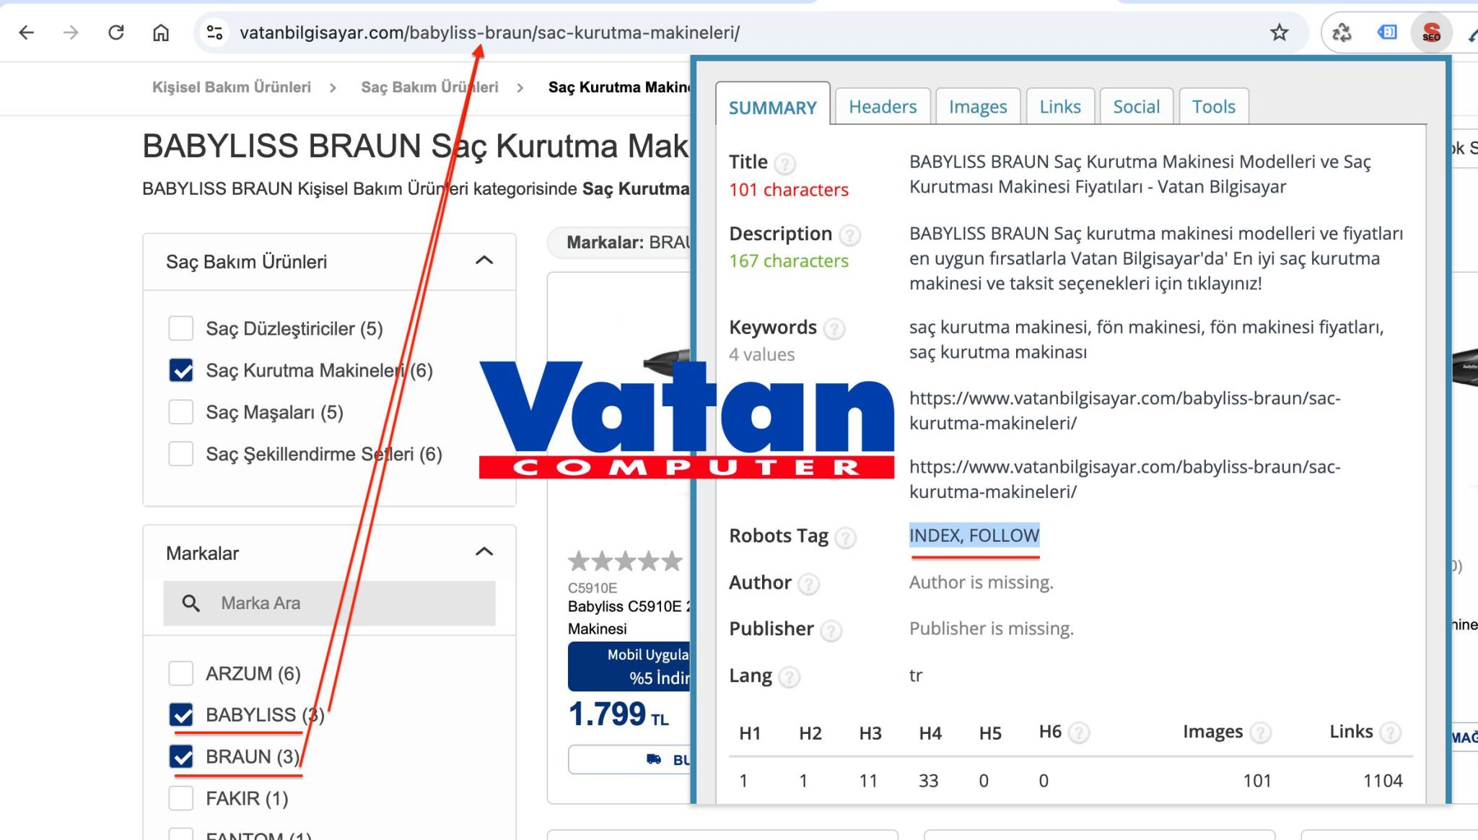Uncheck the BRAUN brand filter
This screenshot has height=840, width=1478.
(181, 756)
